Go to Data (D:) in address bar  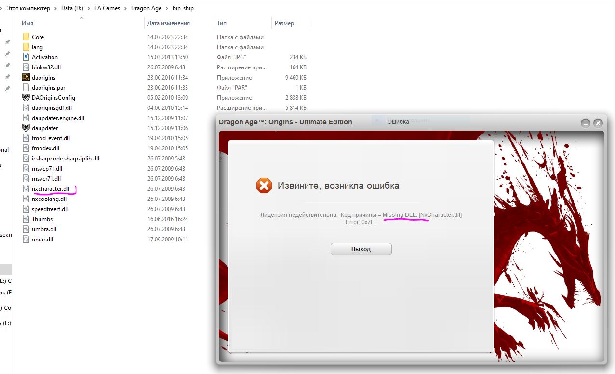[72, 8]
